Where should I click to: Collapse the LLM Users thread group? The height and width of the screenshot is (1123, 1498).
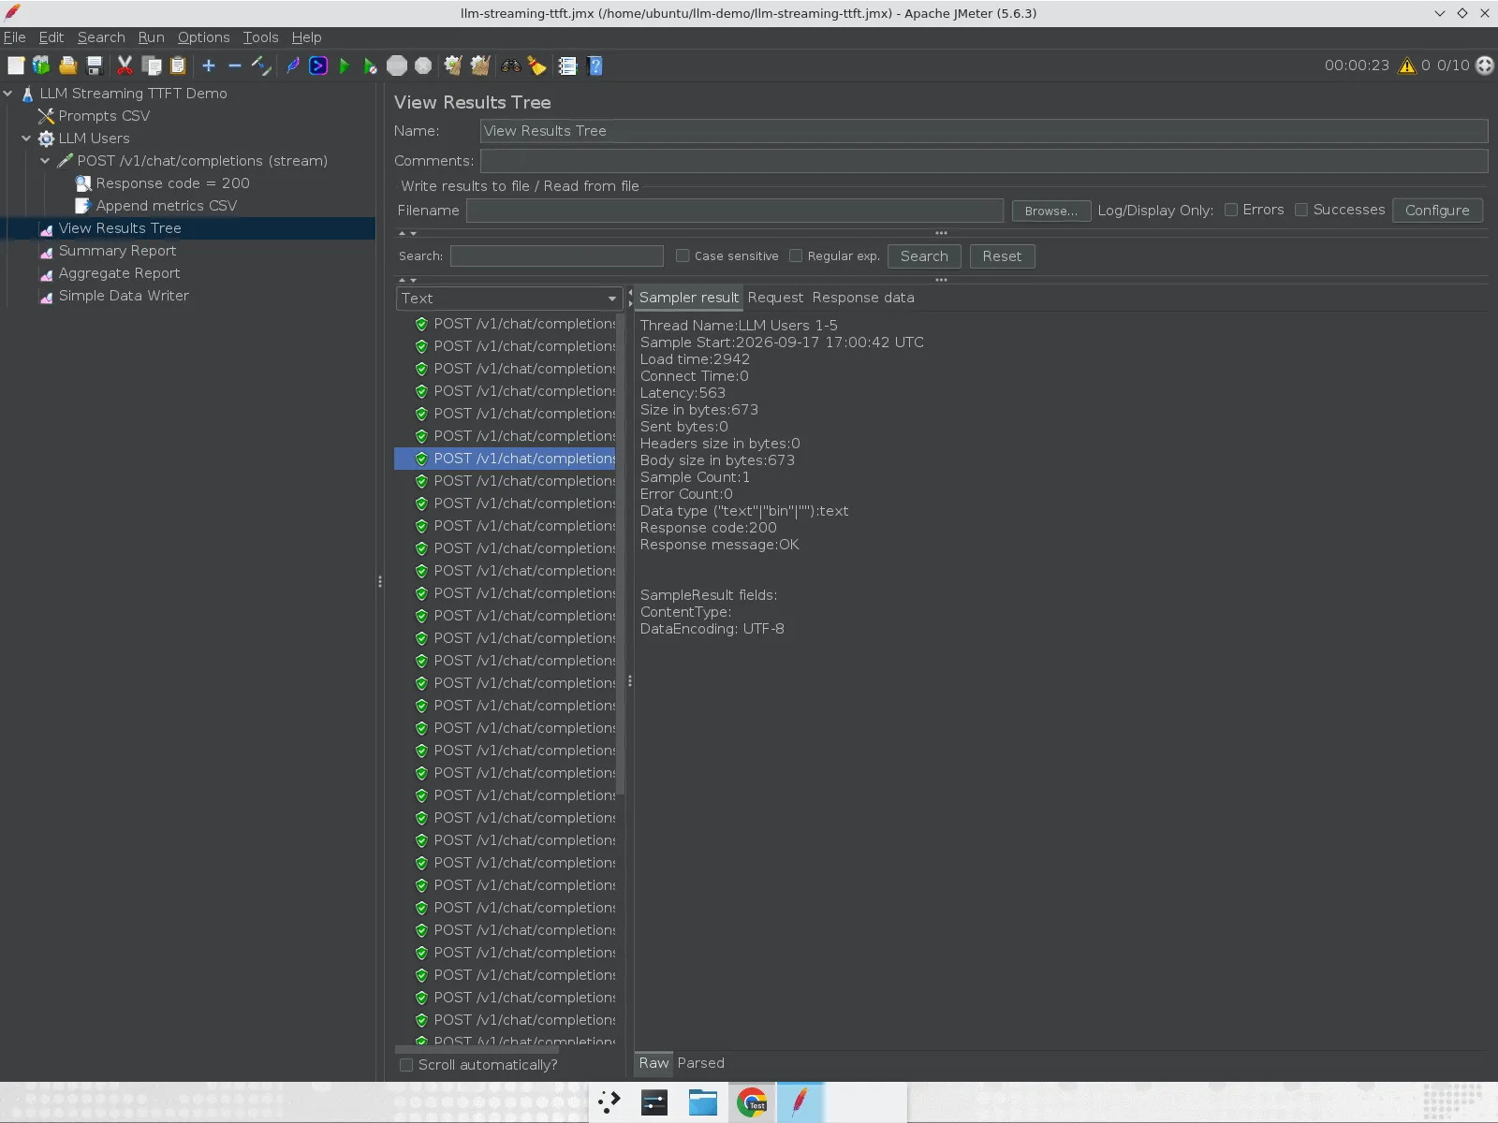point(26,139)
